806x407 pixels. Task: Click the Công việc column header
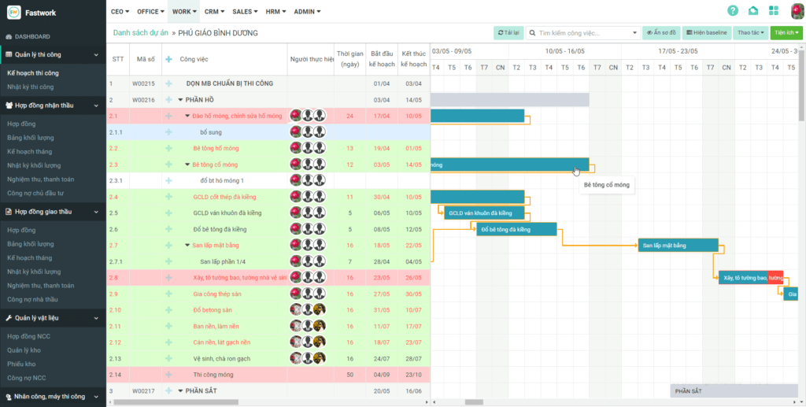[194, 60]
